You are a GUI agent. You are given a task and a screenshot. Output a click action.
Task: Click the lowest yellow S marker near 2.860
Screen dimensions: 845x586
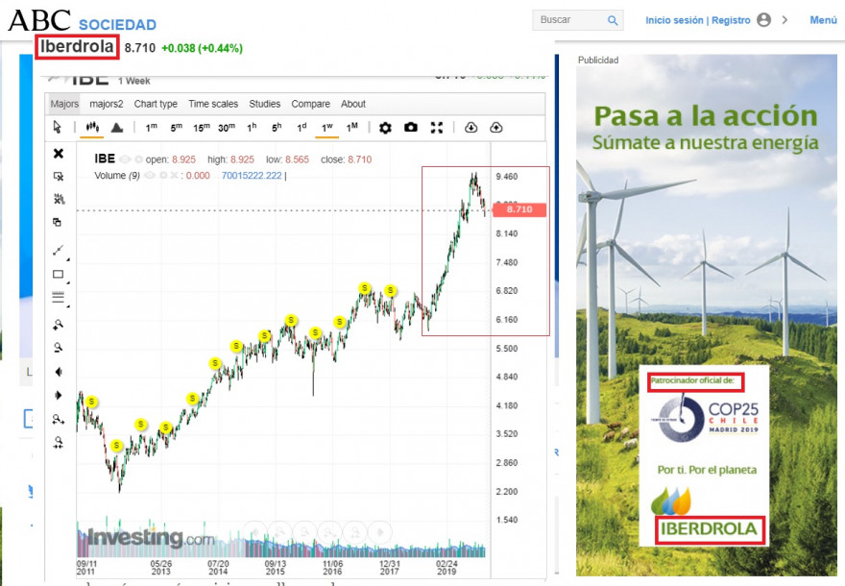[116, 446]
